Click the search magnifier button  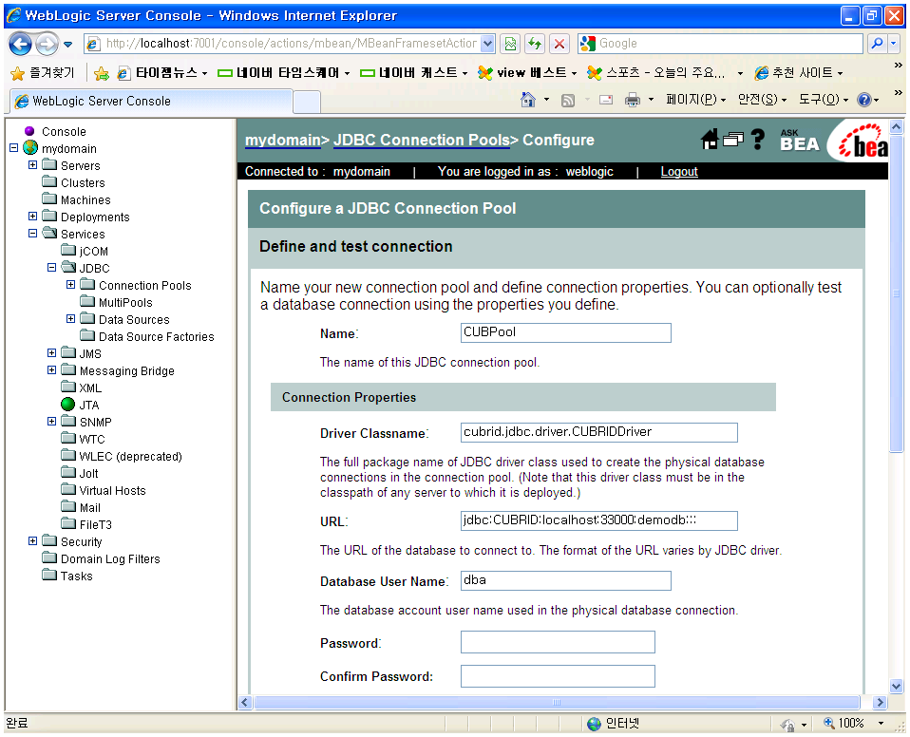[x=878, y=44]
